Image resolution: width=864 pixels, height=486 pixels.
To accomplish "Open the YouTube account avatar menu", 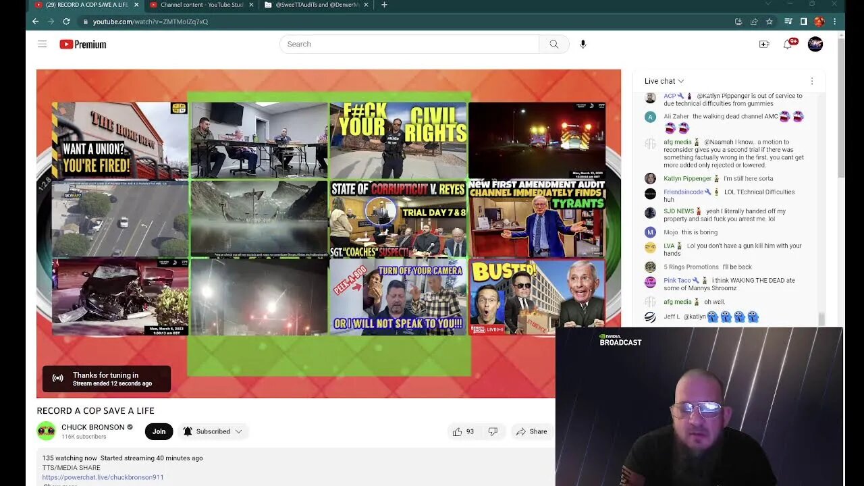I will [x=815, y=45].
